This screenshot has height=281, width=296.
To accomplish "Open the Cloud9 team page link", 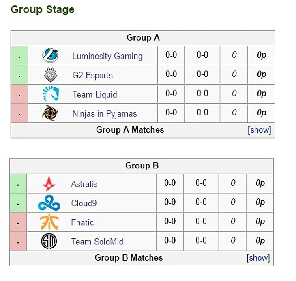I will [84, 203].
